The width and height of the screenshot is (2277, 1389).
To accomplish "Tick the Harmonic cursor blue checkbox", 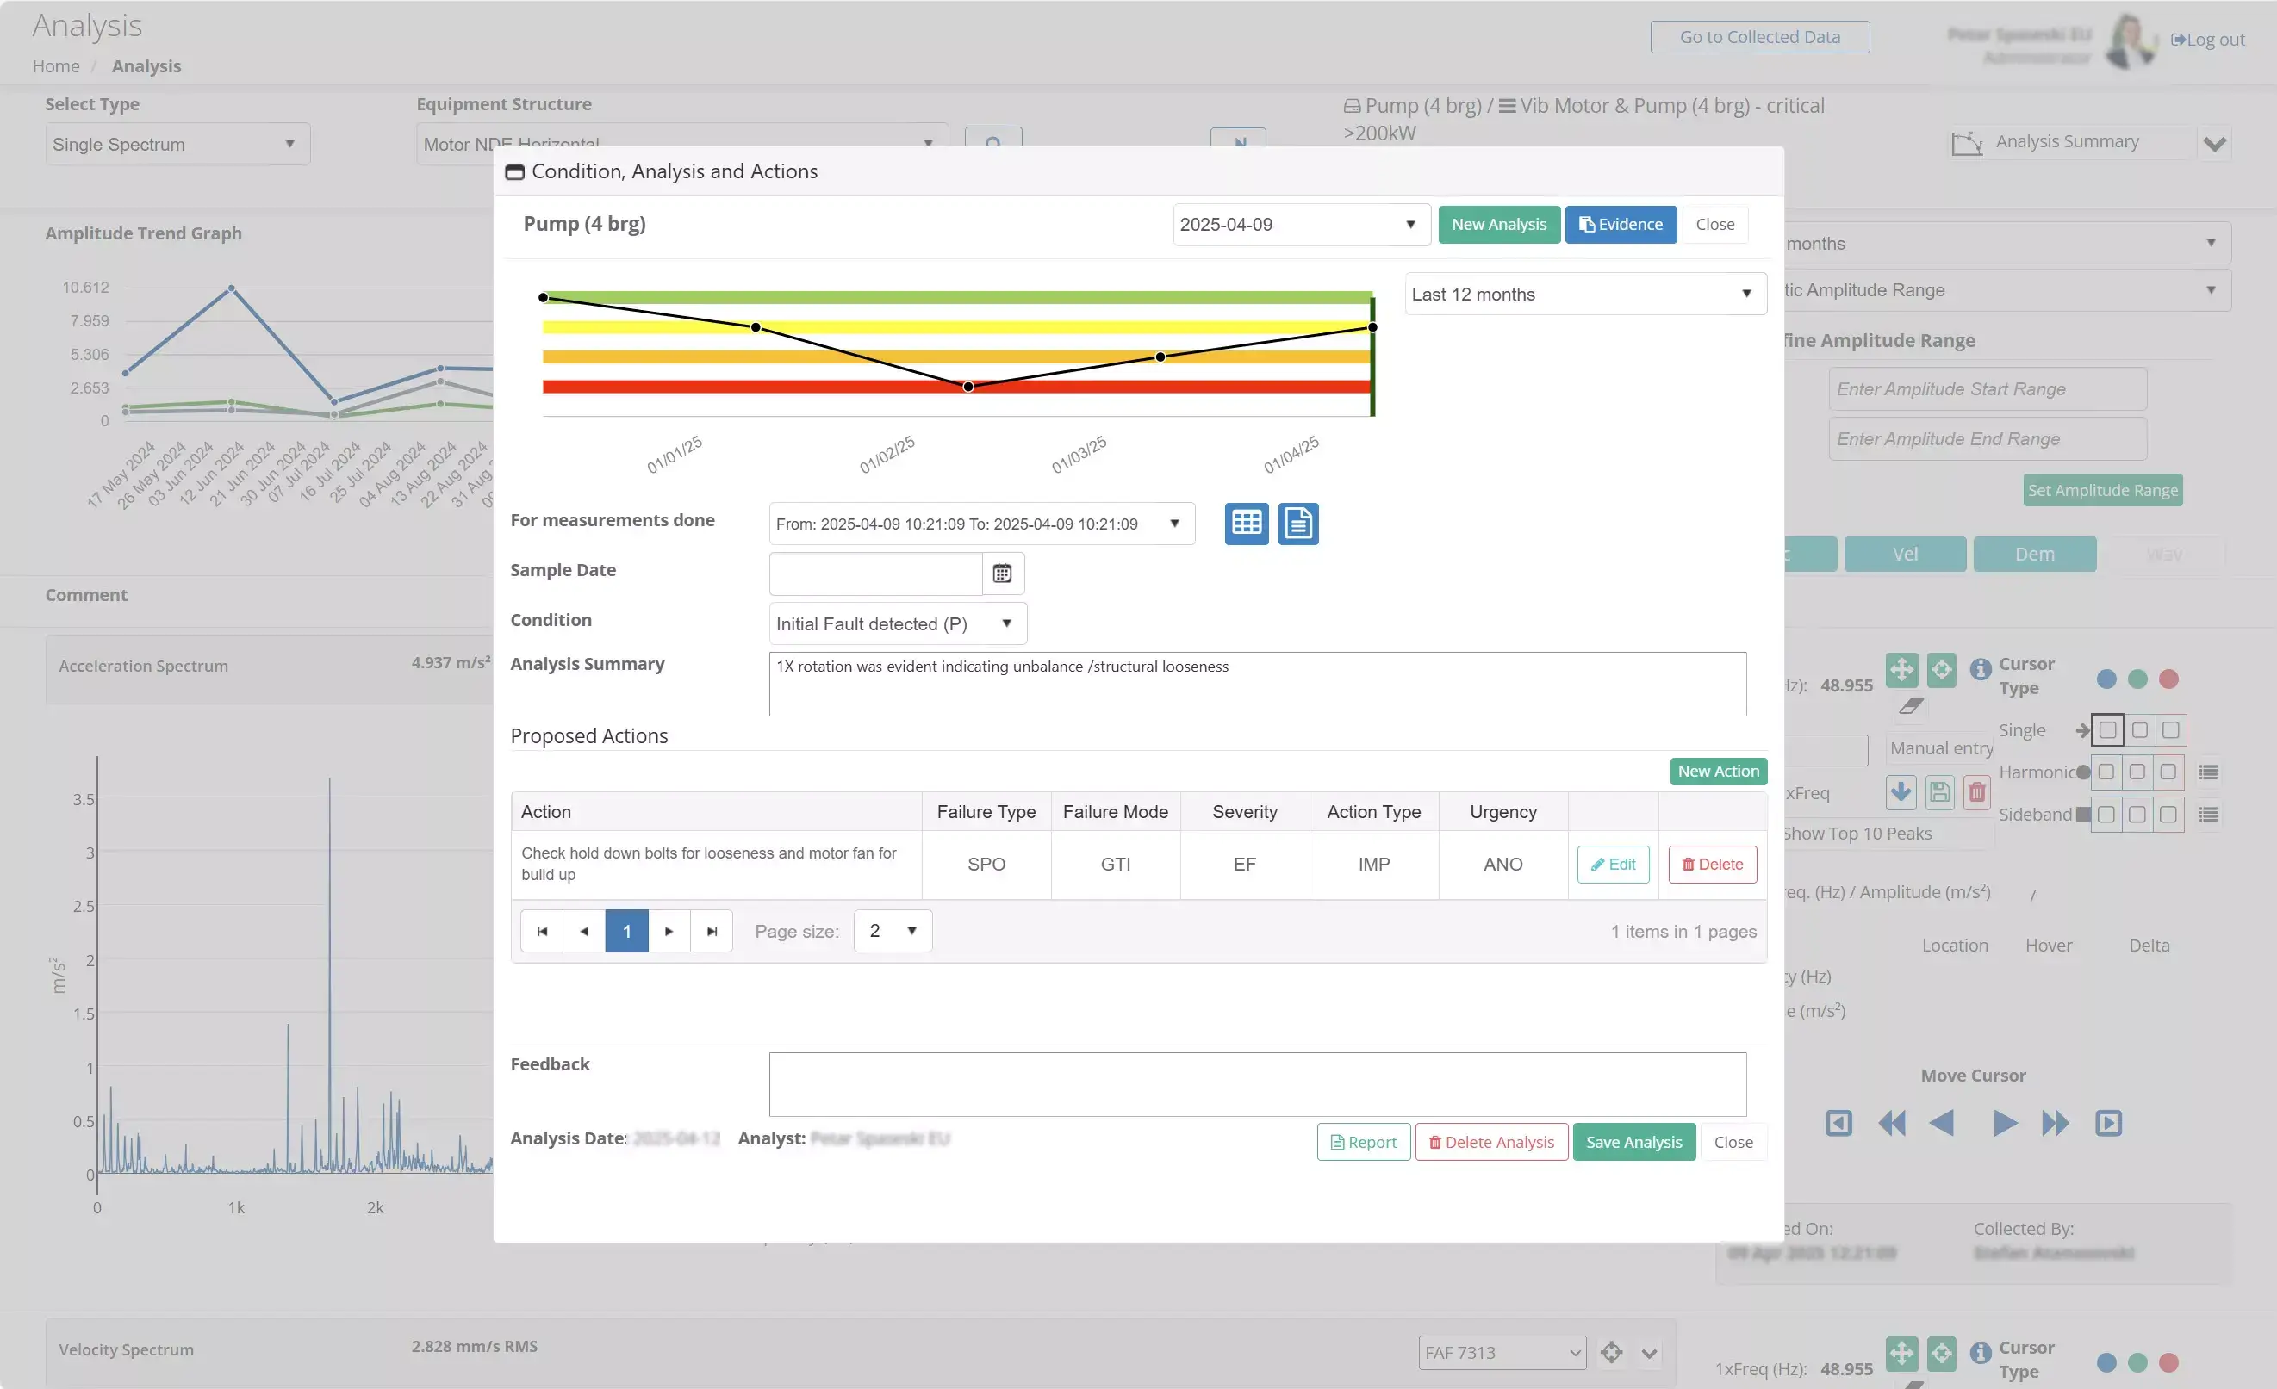I will 2105,772.
